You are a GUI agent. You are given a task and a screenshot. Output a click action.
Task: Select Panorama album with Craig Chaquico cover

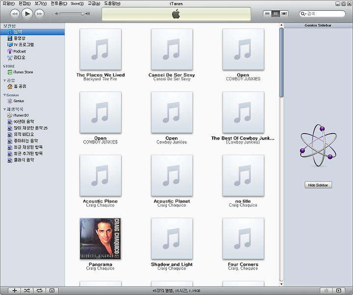pos(101,239)
